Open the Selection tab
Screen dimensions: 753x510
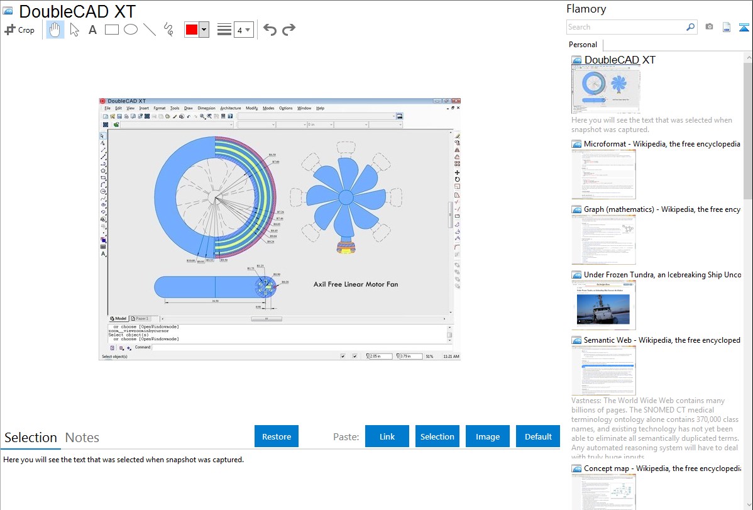point(31,438)
